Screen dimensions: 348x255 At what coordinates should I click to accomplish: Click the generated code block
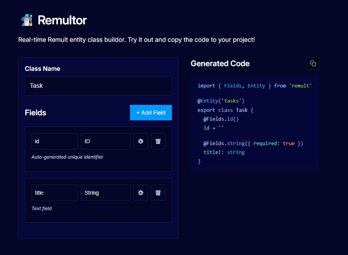click(255, 123)
